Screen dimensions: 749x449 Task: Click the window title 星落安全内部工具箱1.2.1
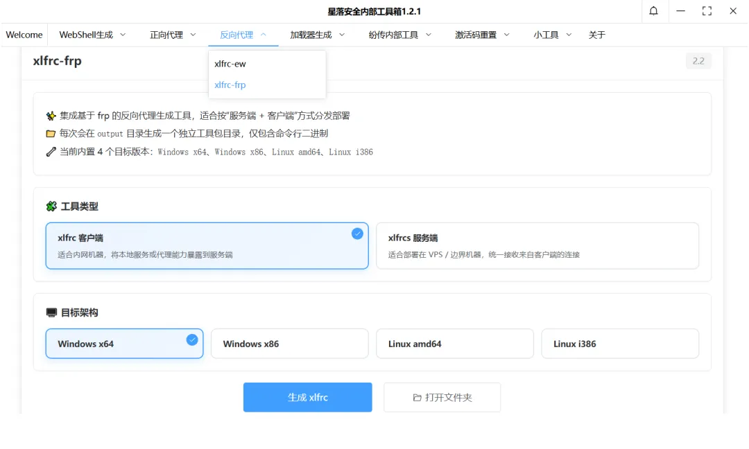374,12
